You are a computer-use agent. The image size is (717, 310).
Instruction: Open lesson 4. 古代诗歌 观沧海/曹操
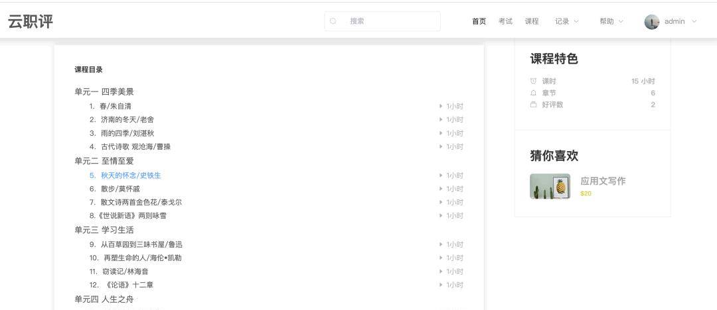[130, 146]
